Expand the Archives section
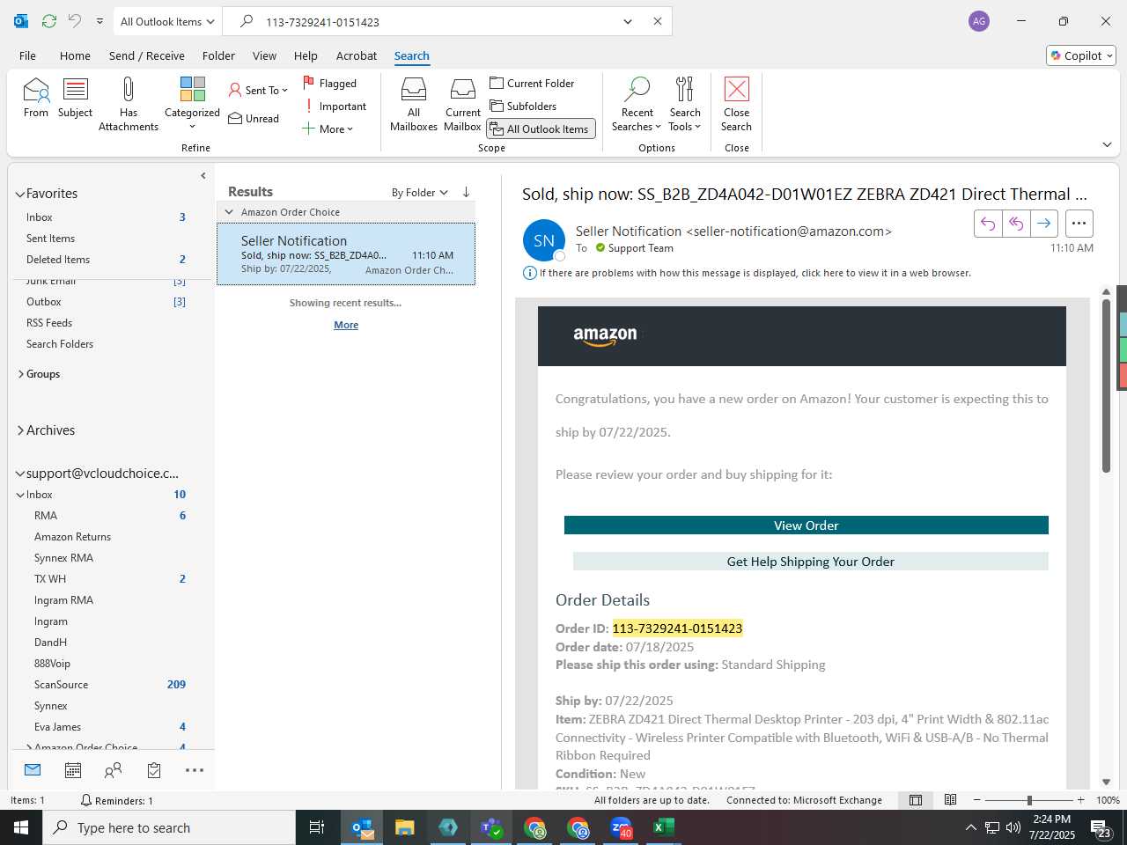The height and width of the screenshot is (845, 1127). 21,430
